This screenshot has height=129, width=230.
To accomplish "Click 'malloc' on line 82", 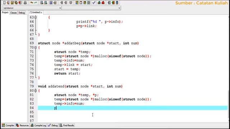I will (101, 99).
